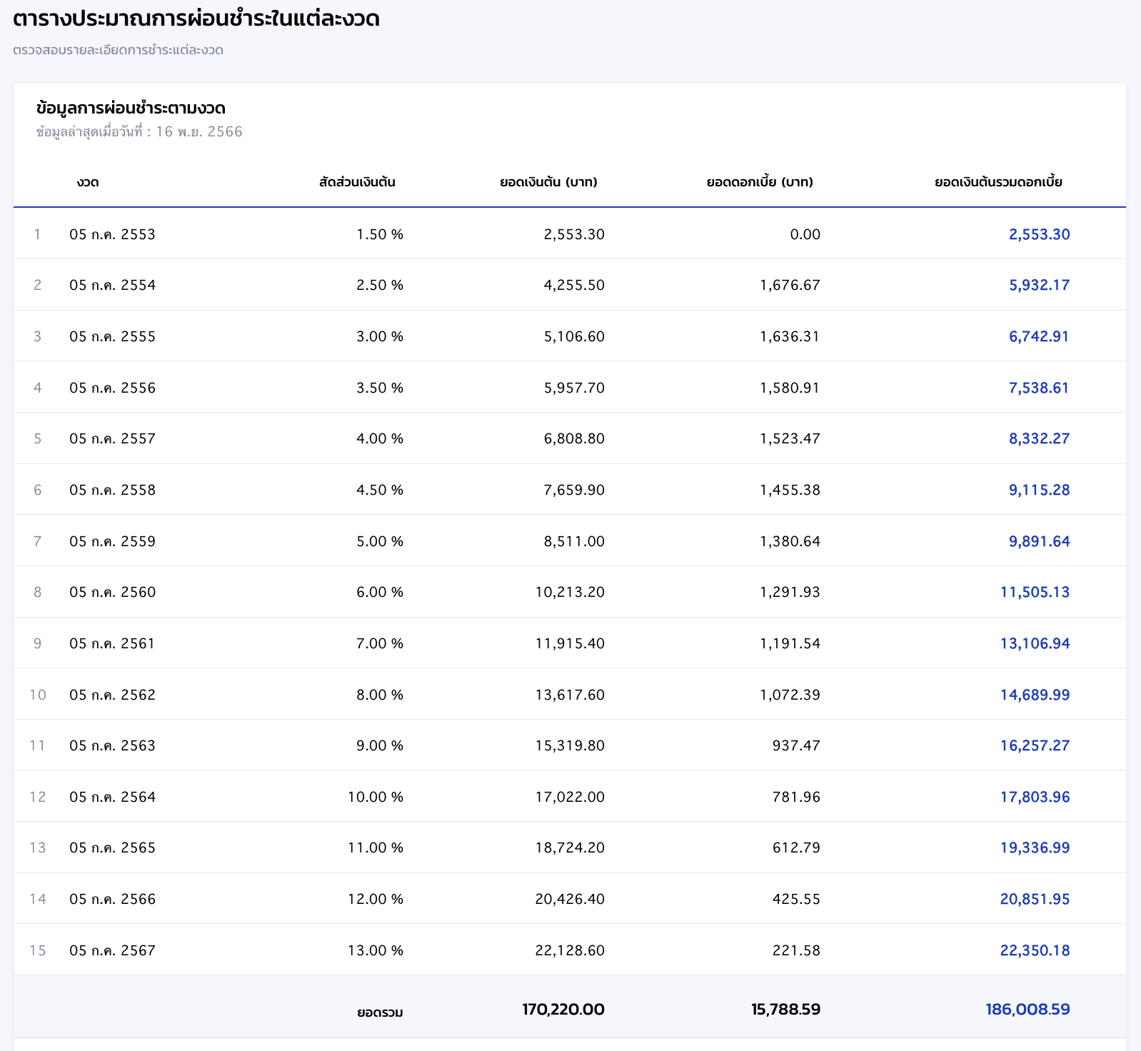Click the งวด column header

click(88, 182)
